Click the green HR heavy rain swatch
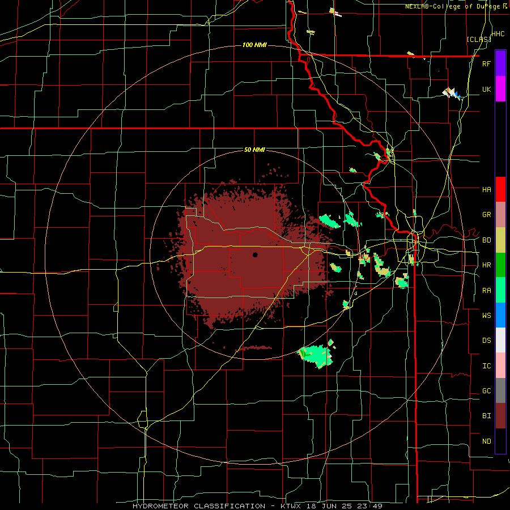Viewport: 510px width, 510px height. click(500, 265)
